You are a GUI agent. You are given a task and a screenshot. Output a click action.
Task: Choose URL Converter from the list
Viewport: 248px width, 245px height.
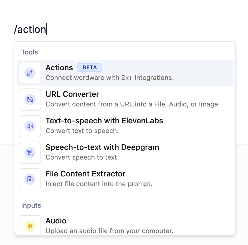click(125, 100)
